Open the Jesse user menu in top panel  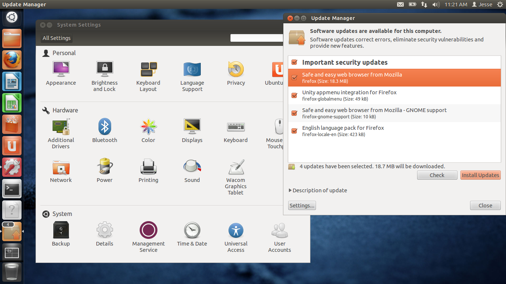[482, 4]
